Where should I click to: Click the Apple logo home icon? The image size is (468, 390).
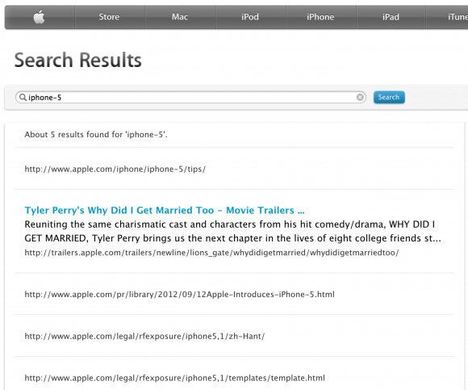pyautogui.click(x=39, y=17)
